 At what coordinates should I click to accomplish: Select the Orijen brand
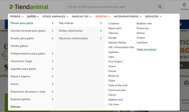click(x=112, y=81)
